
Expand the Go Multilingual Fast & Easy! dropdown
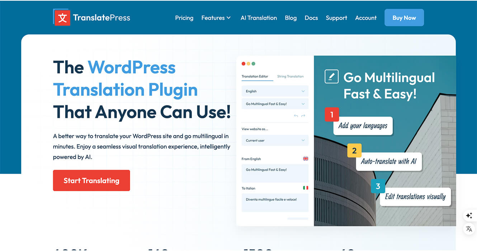pyautogui.click(x=275, y=104)
